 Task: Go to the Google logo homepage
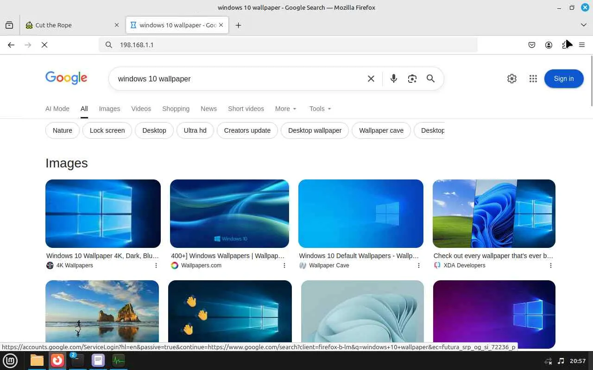click(66, 78)
